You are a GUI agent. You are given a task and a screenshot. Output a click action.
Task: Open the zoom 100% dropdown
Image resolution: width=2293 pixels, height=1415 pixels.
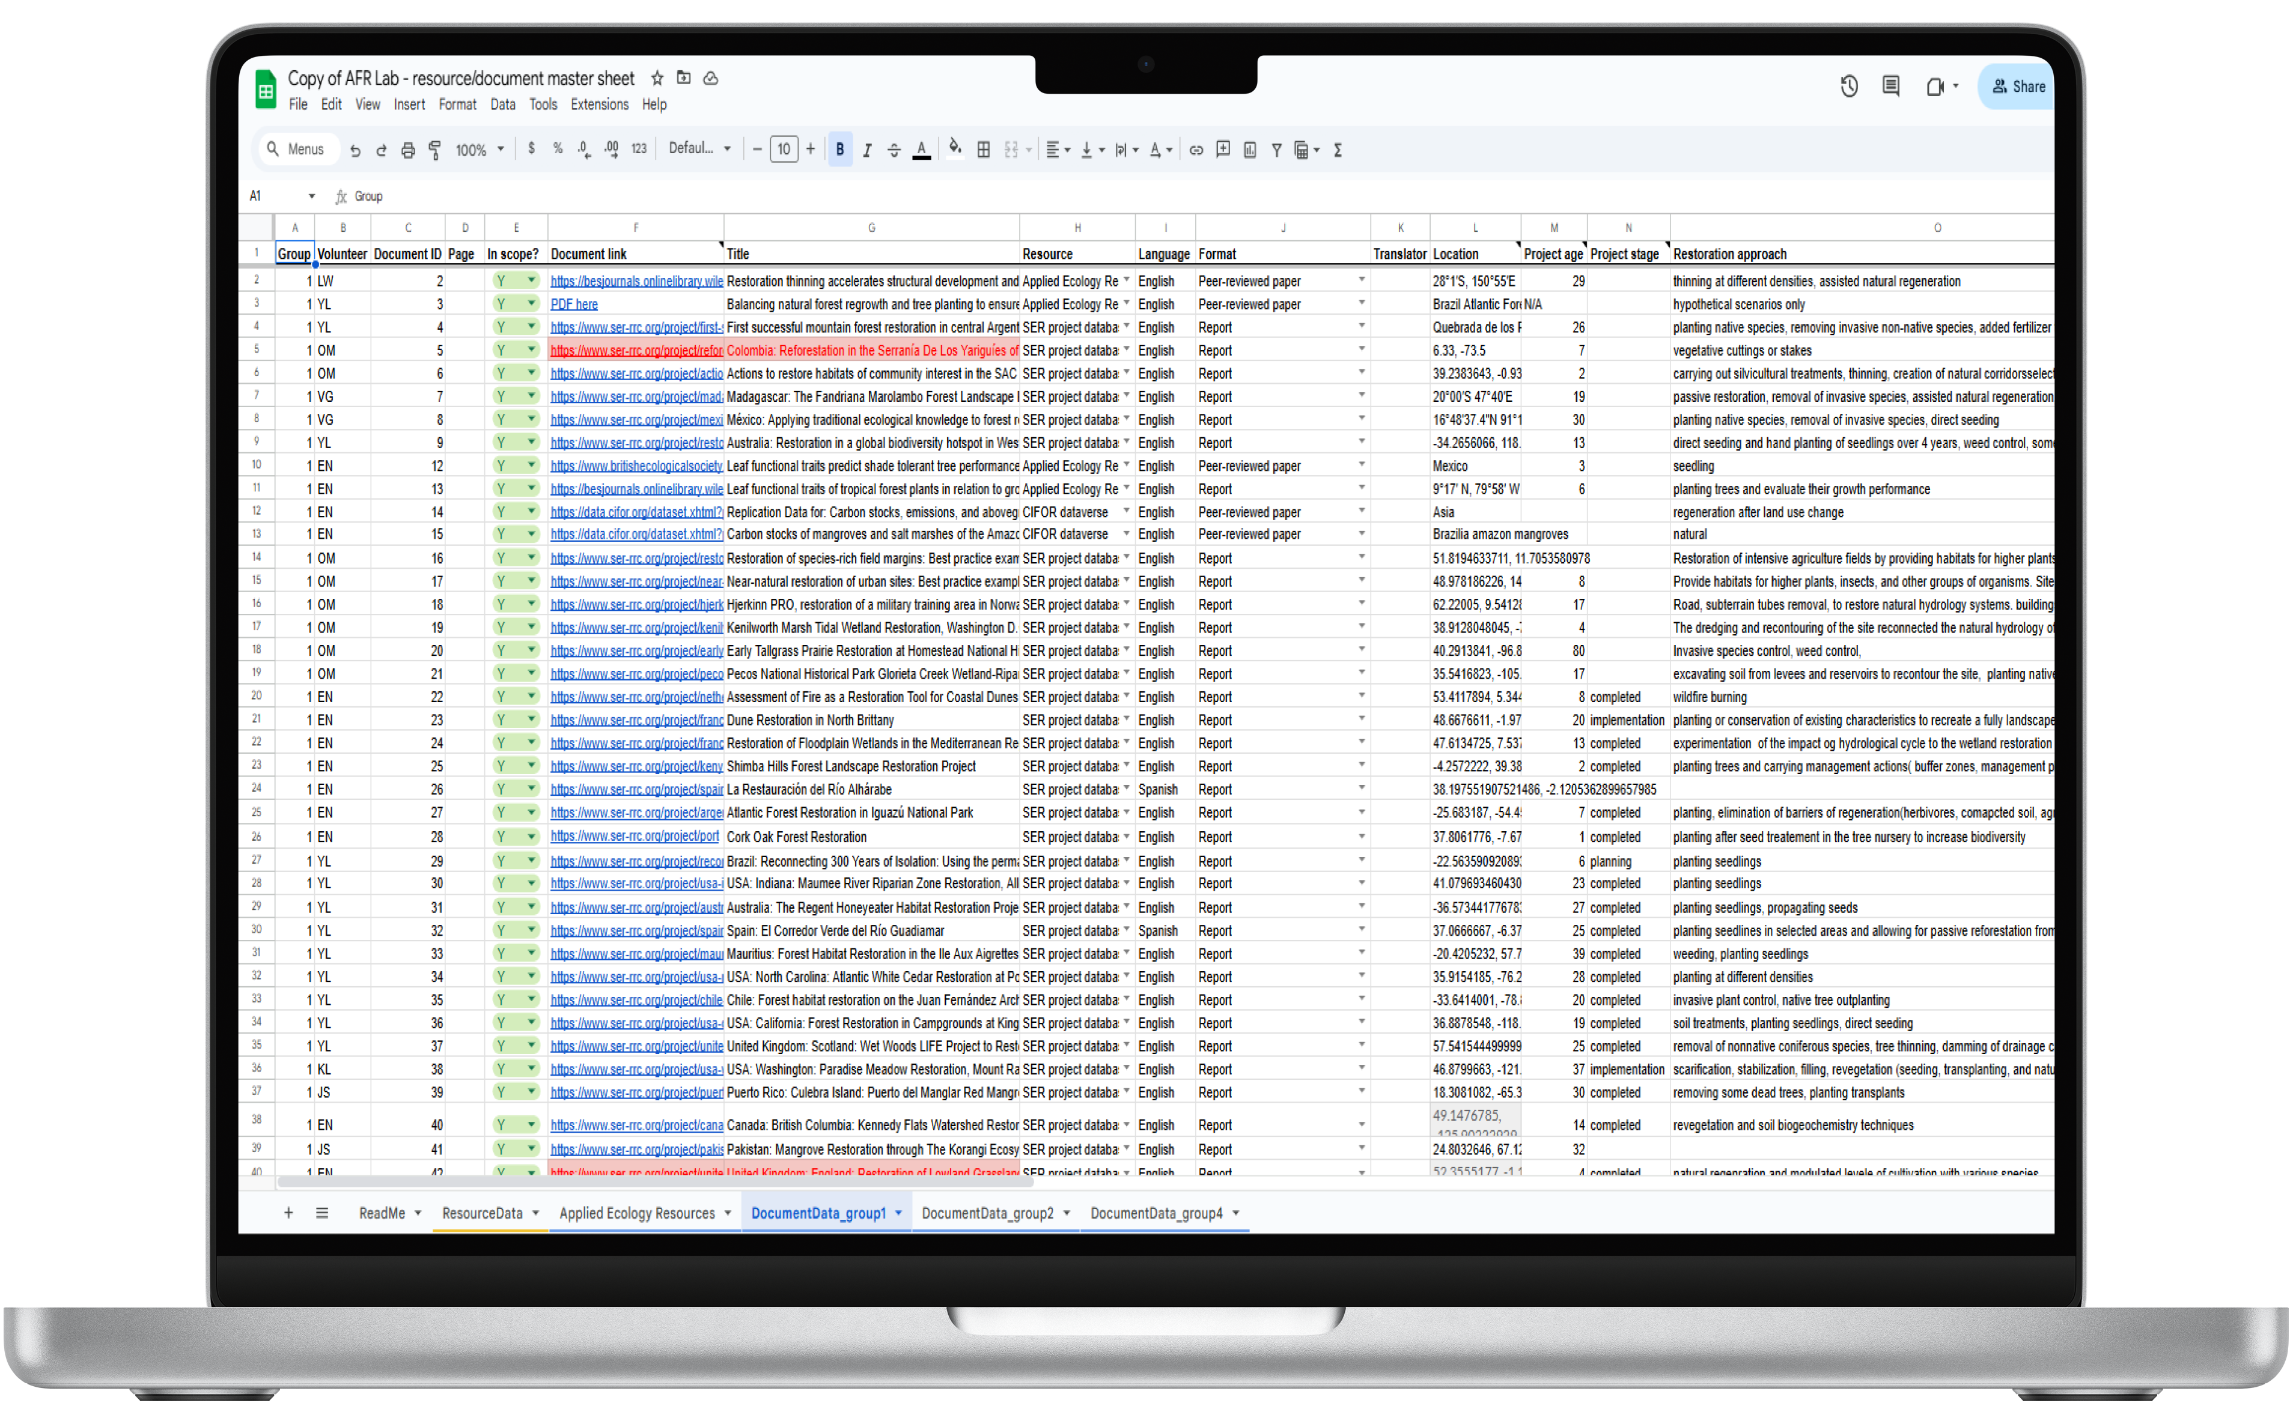(480, 150)
